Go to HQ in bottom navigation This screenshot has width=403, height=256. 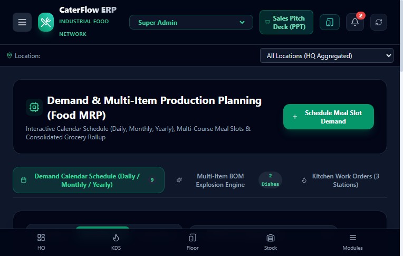pyautogui.click(x=41, y=242)
